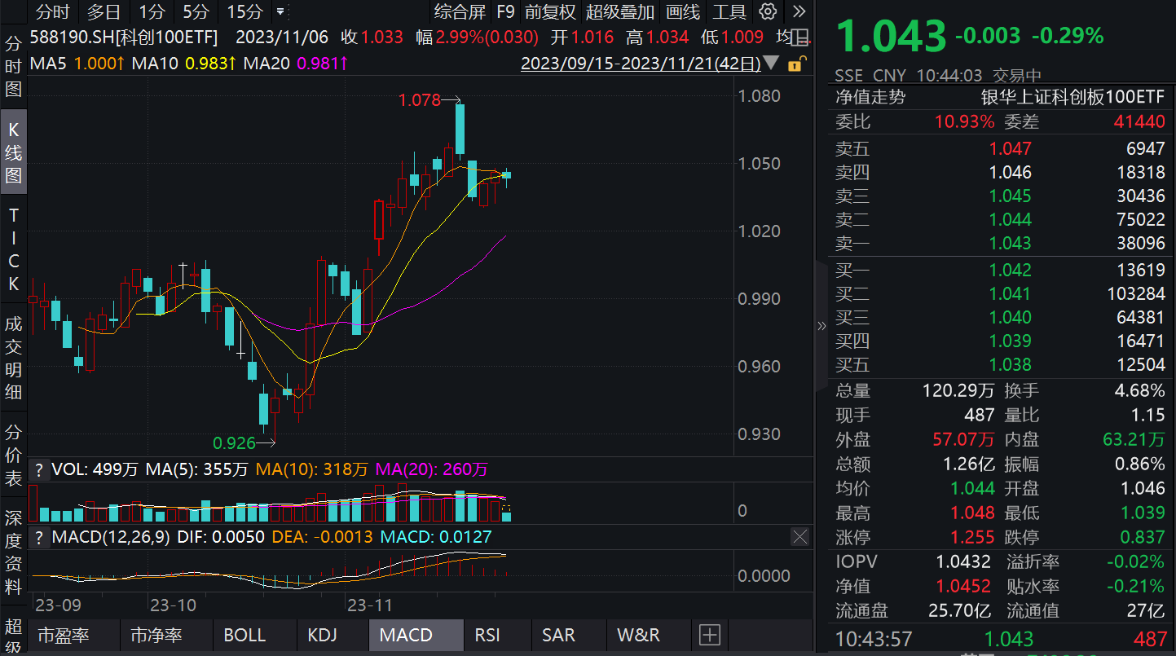Screen dimensions: 1176x656
Task: Click the 0.926 low price marker
Action: click(235, 443)
